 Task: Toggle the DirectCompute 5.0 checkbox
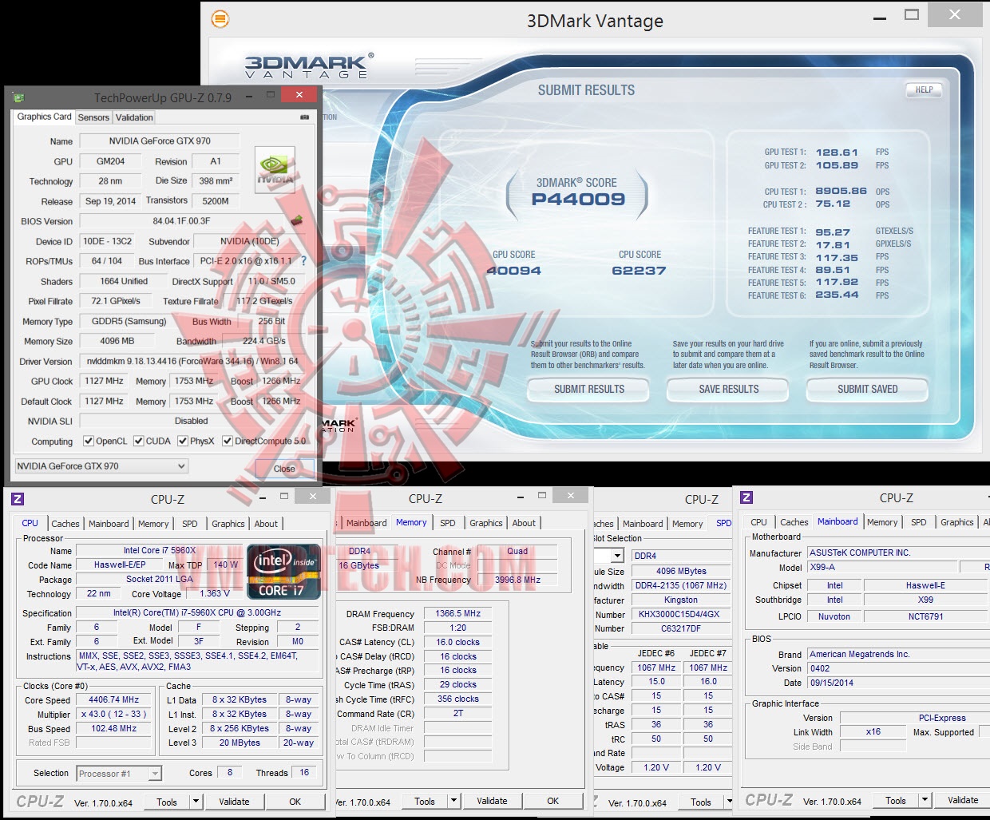click(x=228, y=441)
